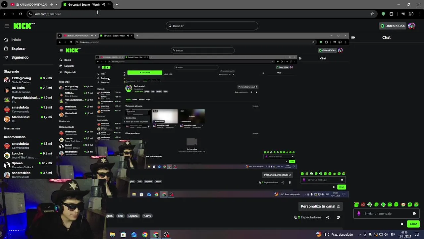View the 2 Espectadores viewer count
The image size is (424, 239).
[308, 217]
